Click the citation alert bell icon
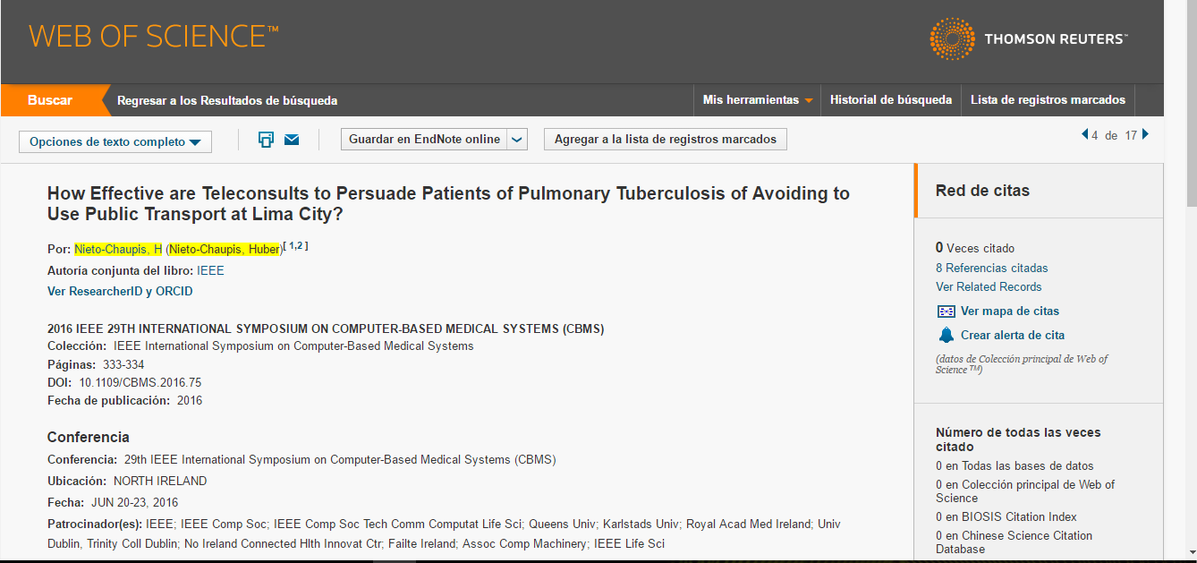1197x563 pixels. point(946,336)
